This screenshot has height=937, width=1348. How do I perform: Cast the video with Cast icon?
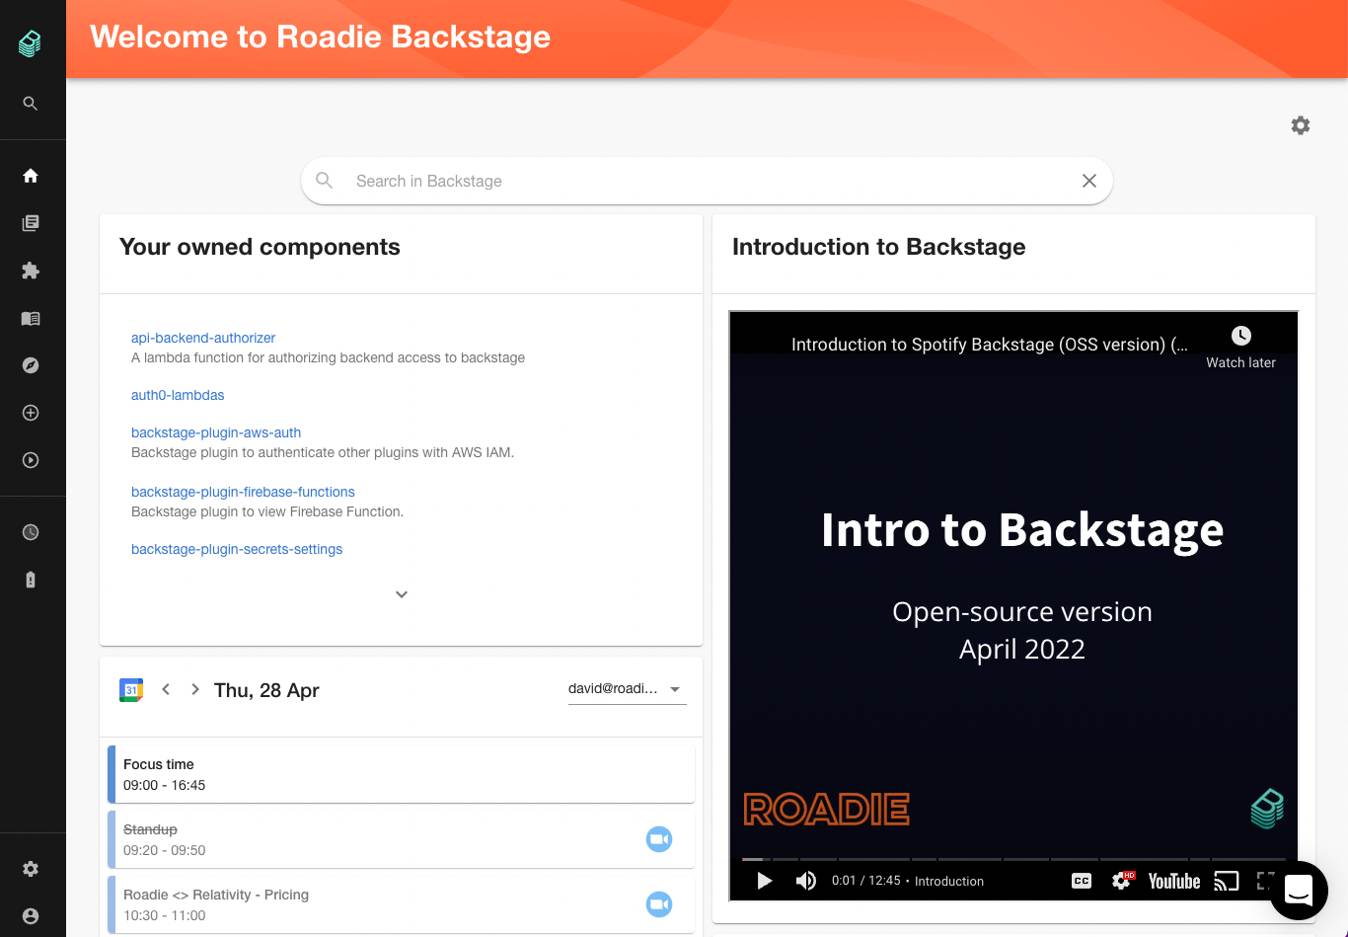point(1227,881)
